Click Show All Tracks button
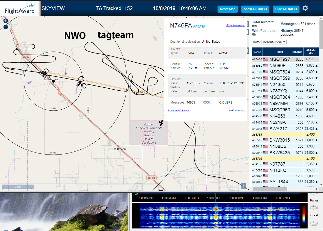The width and height of the screenshot is (323, 231). pos(255,9)
